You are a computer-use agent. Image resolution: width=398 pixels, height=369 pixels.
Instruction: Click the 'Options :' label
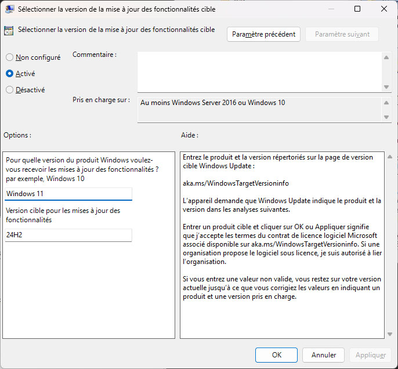pyautogui.click(x=17, y=135)
